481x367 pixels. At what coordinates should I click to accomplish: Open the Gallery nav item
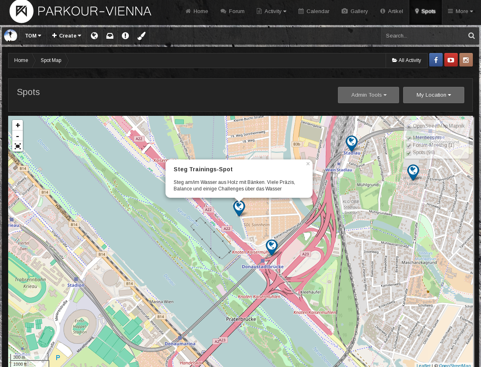pos(355,11)
